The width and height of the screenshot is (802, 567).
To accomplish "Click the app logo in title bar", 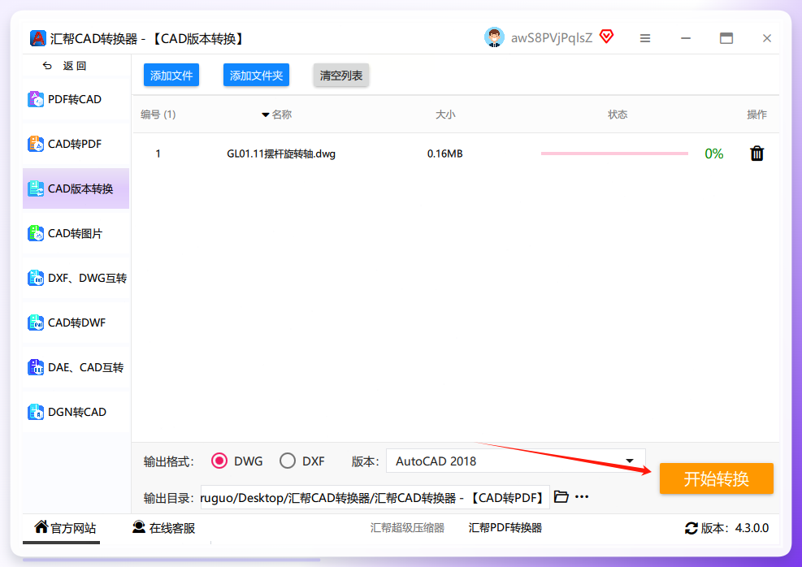I will pos(38,38).
